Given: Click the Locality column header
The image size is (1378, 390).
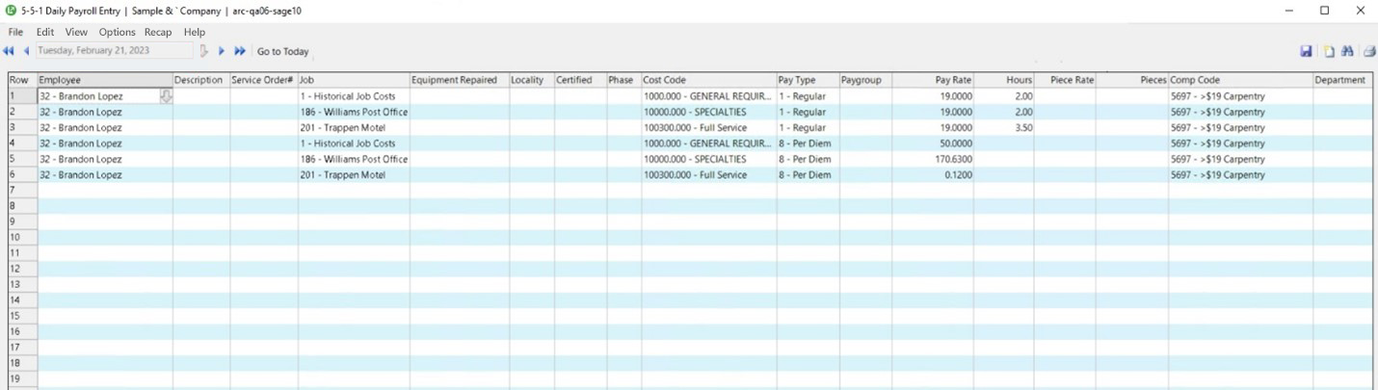Looking at the screenshot, I should click(x=532, y=80).
